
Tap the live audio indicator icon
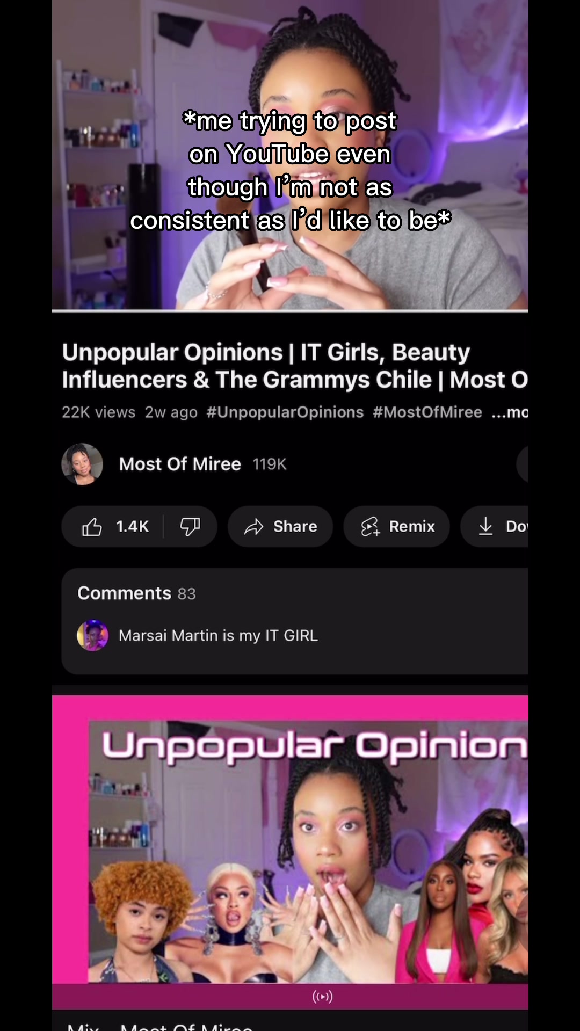[x=323, y=997]
